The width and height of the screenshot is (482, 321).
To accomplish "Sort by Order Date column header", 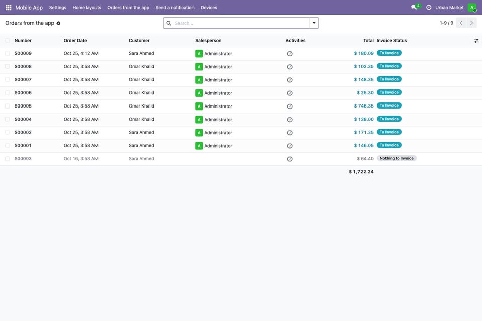I will [x=75, y=41].
